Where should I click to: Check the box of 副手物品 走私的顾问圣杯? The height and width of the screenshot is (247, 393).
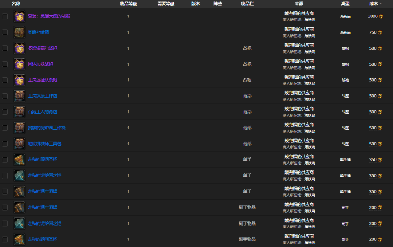point(5,239)
